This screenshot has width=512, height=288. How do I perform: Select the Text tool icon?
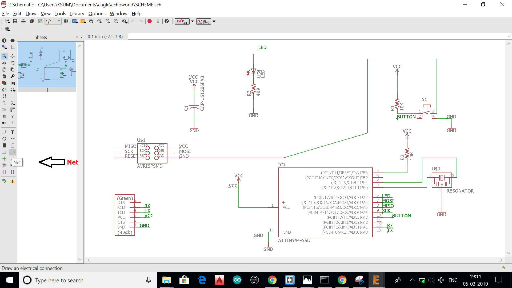13,132
